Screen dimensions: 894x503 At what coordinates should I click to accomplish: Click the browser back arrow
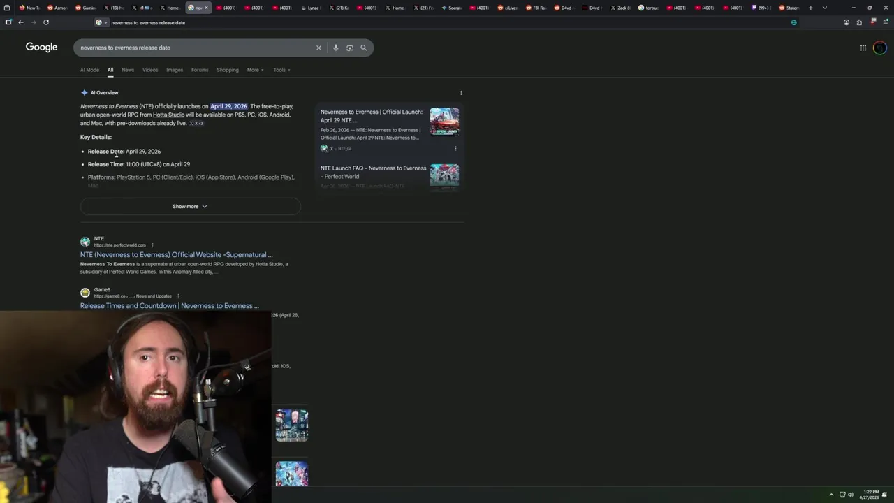(x=21, y=22)
